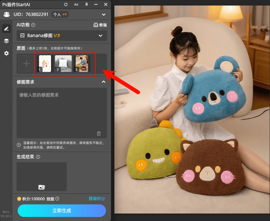270x221 pixels.
Task: Toggle the pin icon in title bar
Action: [86, 4]
